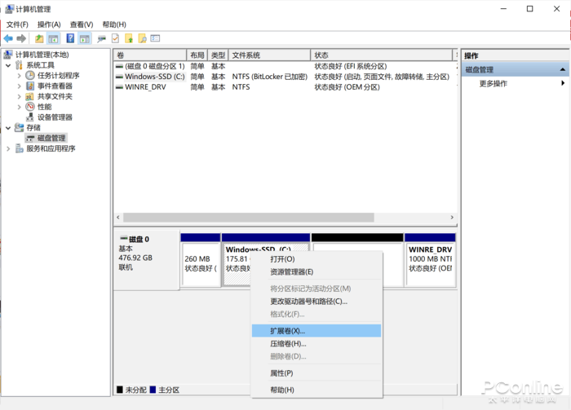Sort by the 类型 column header

(x=218, y=55)
